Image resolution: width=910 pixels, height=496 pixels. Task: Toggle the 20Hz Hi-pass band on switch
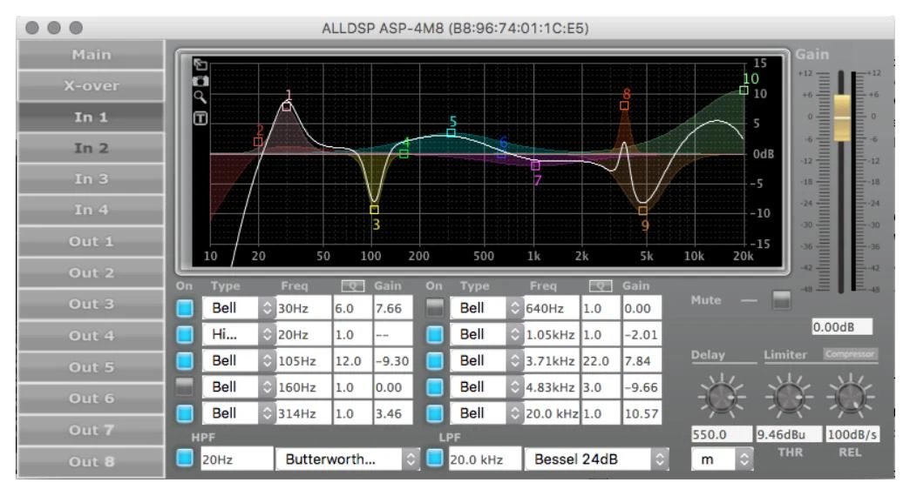coord(185,334)
